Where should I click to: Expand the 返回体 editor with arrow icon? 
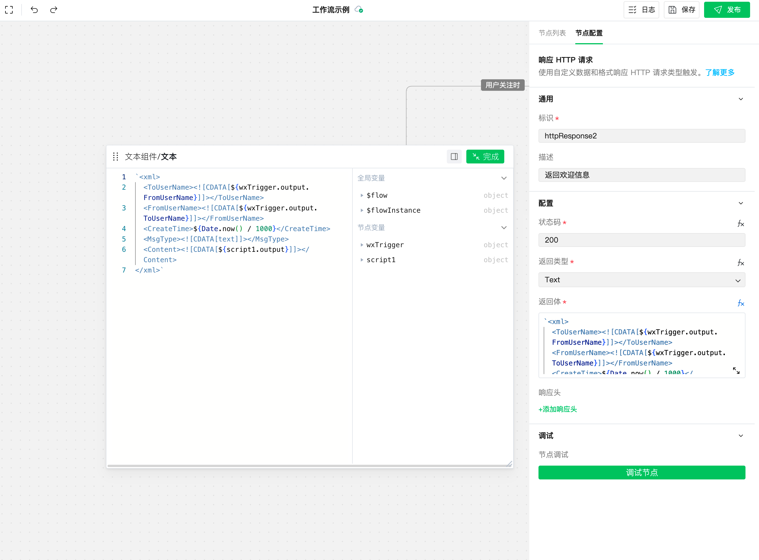coord(736,371)
